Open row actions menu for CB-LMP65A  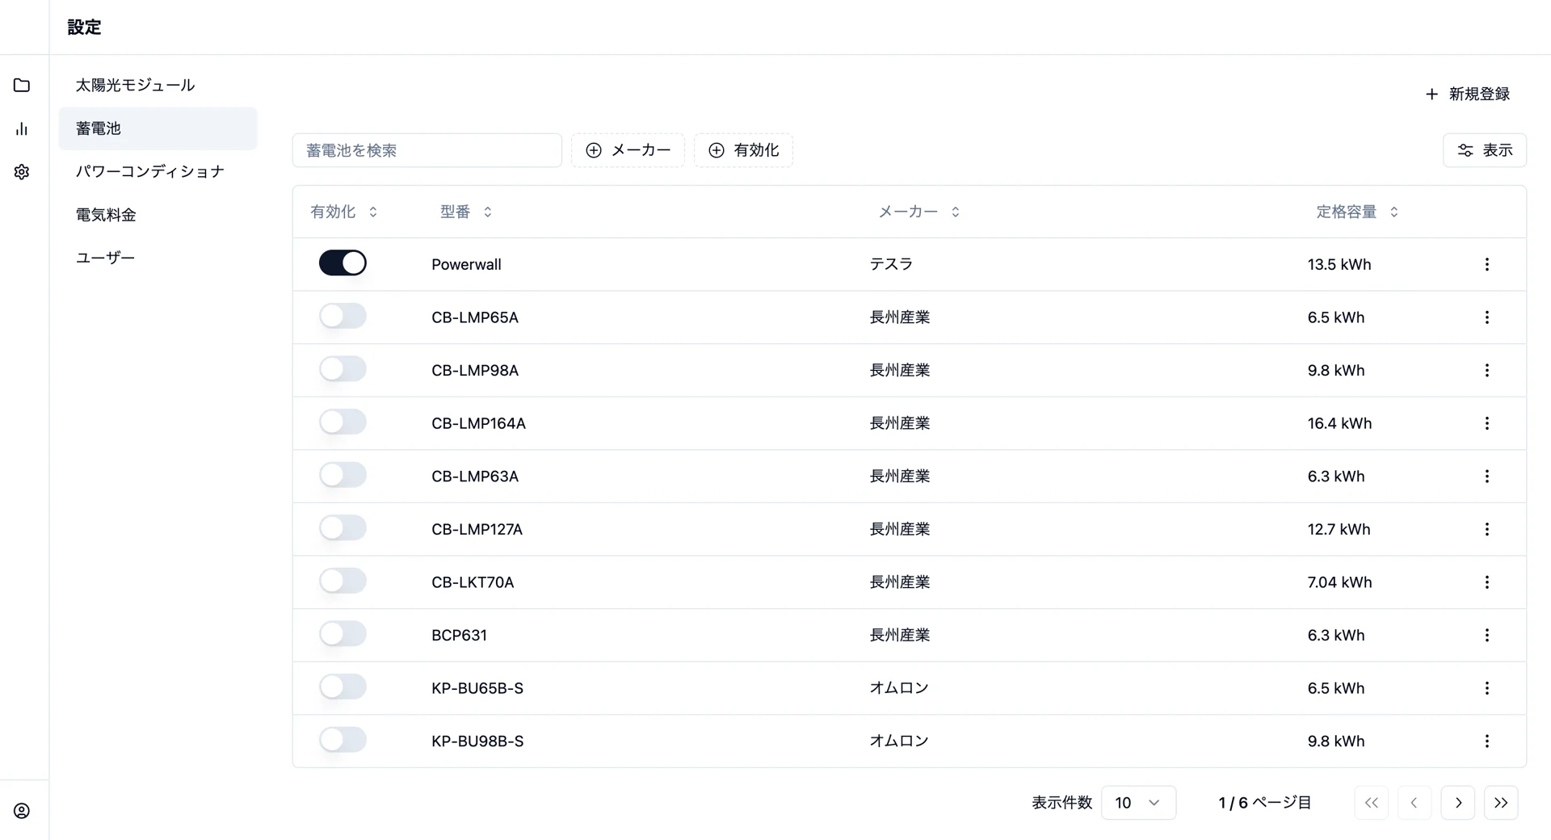click(1486, 317)
